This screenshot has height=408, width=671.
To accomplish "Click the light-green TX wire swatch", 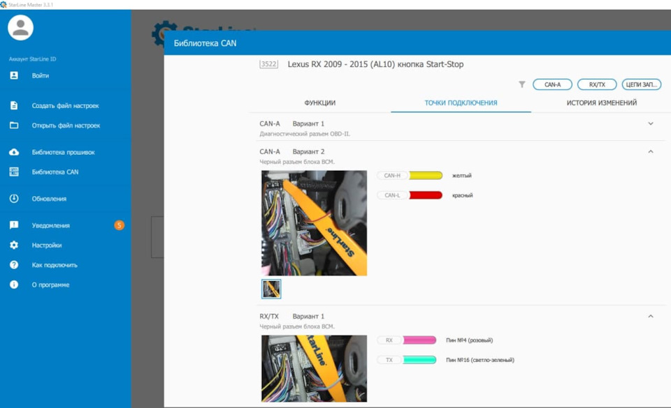I will (x=419, y=360).
